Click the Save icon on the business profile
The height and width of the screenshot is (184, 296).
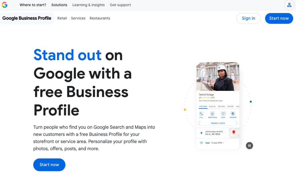[223, 113]
